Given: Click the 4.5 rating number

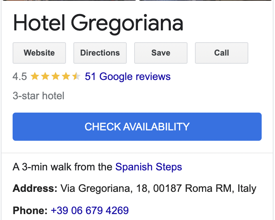Looking at the screenshot, I should [20, 77].
